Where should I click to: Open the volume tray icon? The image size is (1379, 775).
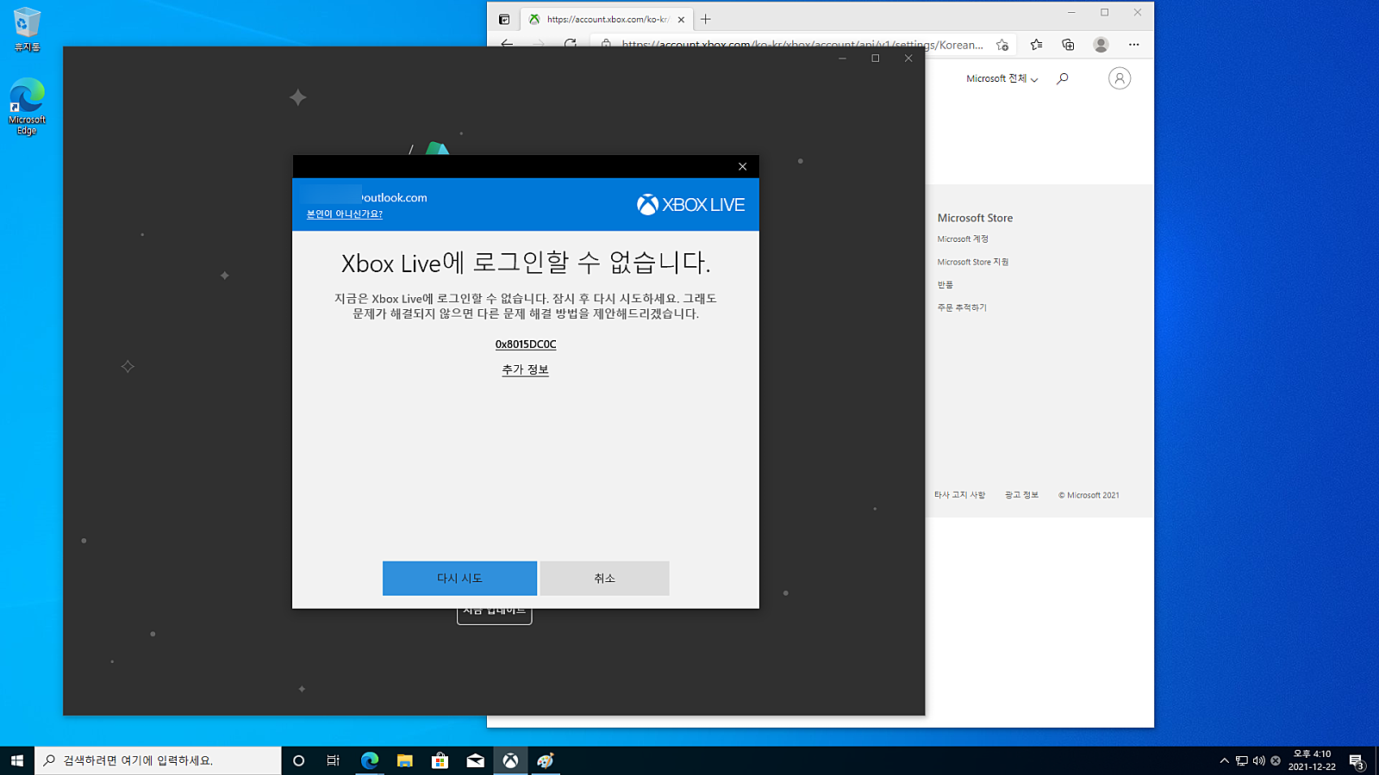coord(1259,760)
